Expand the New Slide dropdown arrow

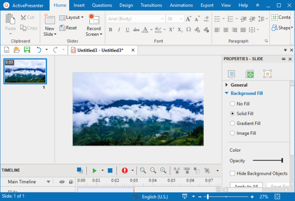(x=55, y=34)
